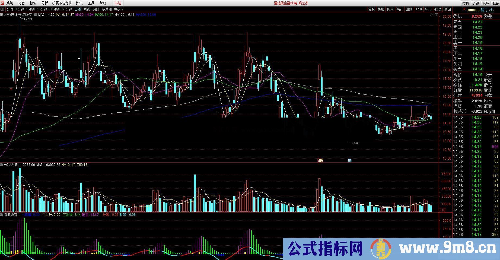Click the 历史 history toolbar icon
Screen dimensions: 500x260
point(390,9)
